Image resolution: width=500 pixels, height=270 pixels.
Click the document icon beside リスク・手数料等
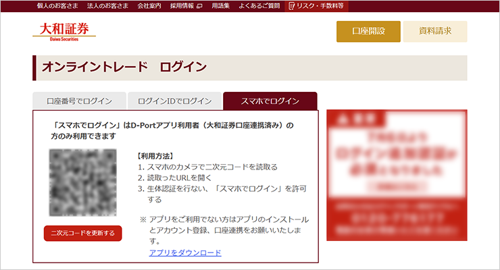291,6
